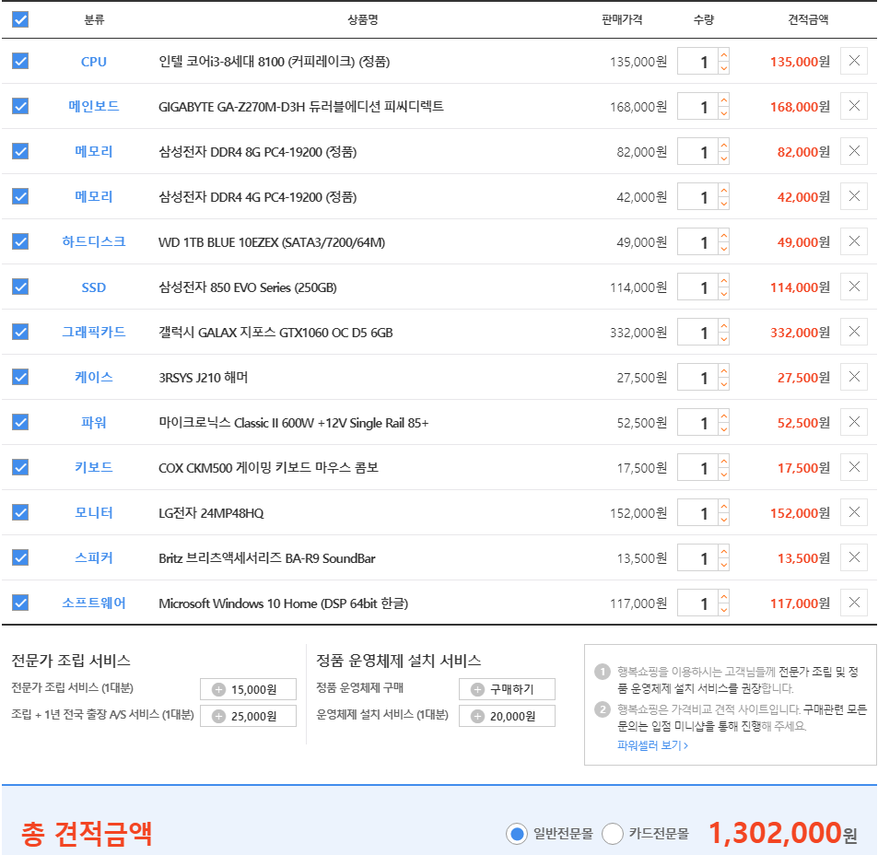878x855 pixels.
Task: Uncheck the 모니터 row checkbox
Action: (20, 512)
